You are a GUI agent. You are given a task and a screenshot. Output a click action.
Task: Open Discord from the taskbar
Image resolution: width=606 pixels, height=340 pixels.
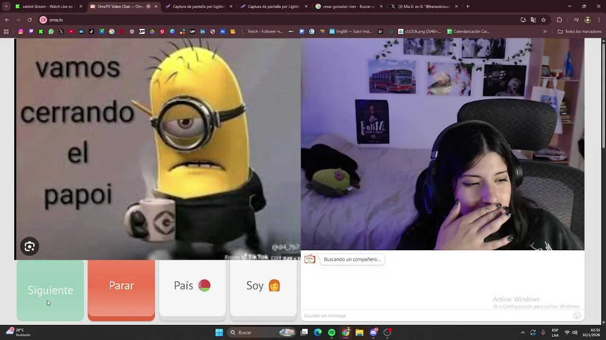pyautogui.click(x=374, y=332)
